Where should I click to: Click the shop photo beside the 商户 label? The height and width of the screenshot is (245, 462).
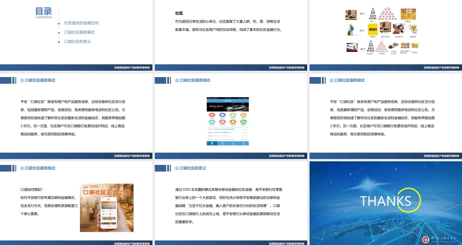click(351, 15)
